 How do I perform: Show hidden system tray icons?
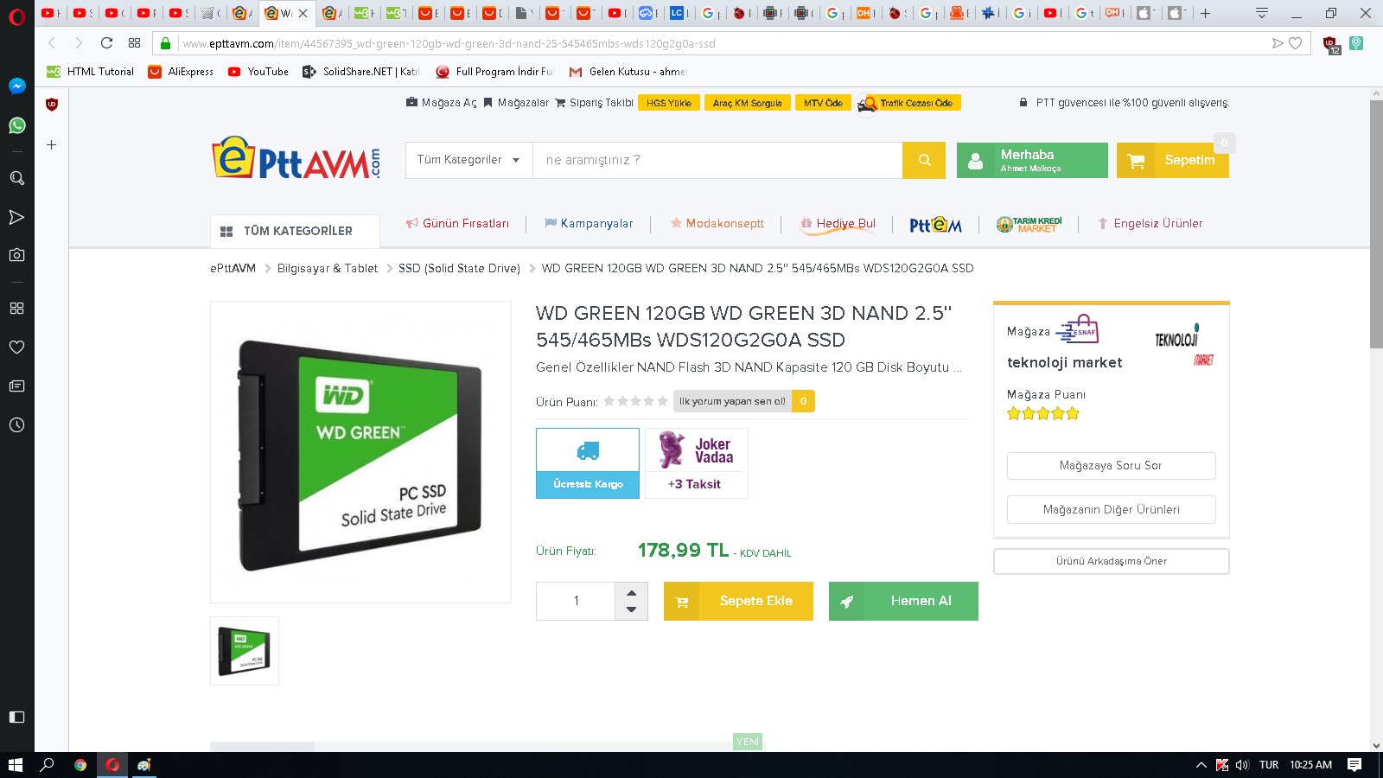1201,765
